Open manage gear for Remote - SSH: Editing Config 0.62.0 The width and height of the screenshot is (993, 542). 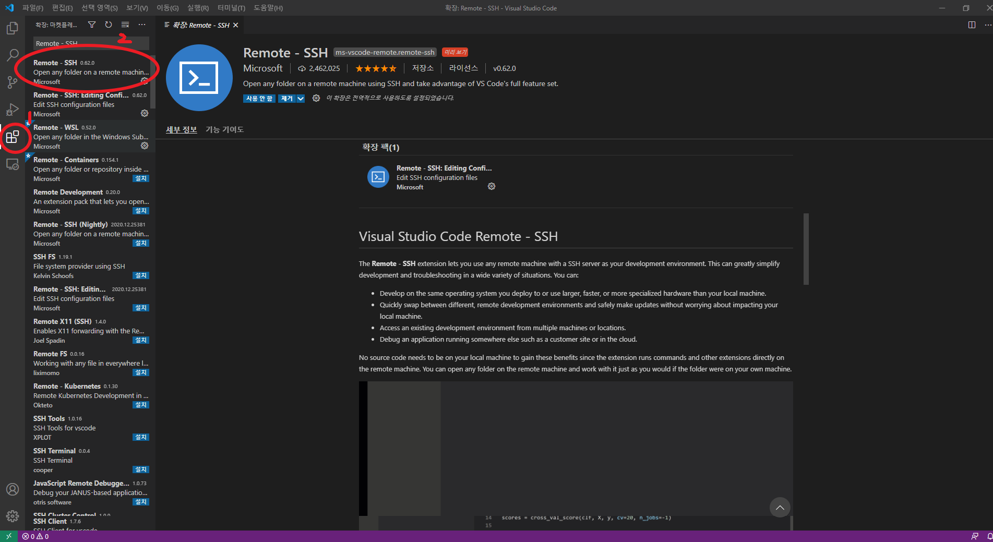coord(145,113)
